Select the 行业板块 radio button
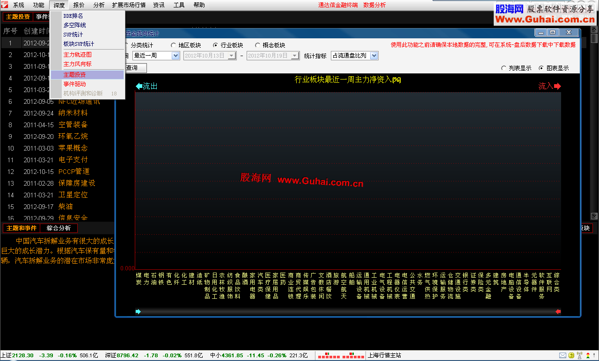The height and width of the screenshot is (361, 599). pyautogui.click(x=228, y=45)
